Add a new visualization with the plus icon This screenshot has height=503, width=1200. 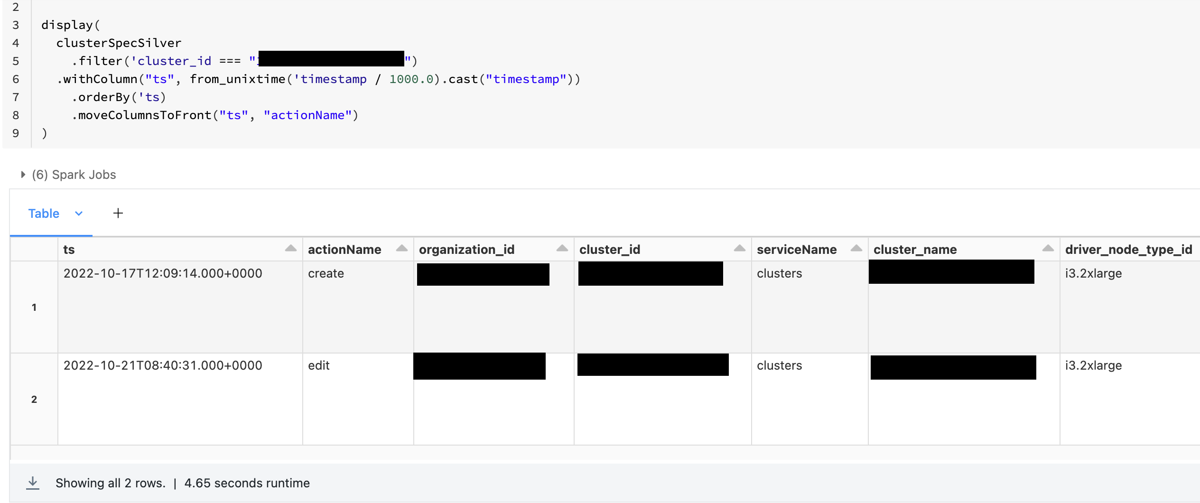click(x=118, y=213)
